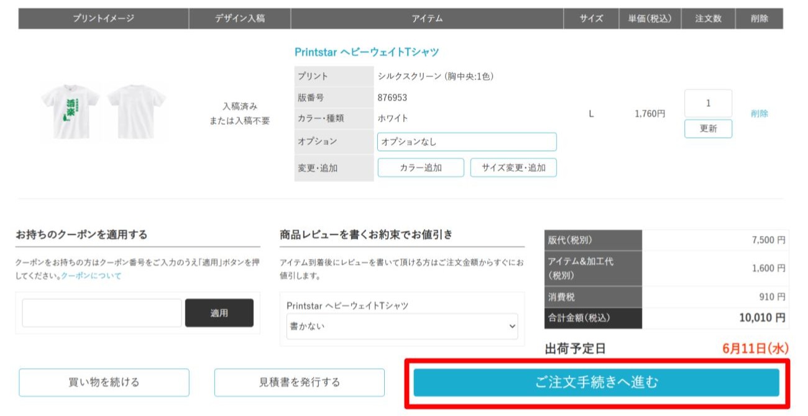This screenshot has height=416, width=808.
Task: Click the サイズ変更・追加 button
Action: [x=514, y=167]
